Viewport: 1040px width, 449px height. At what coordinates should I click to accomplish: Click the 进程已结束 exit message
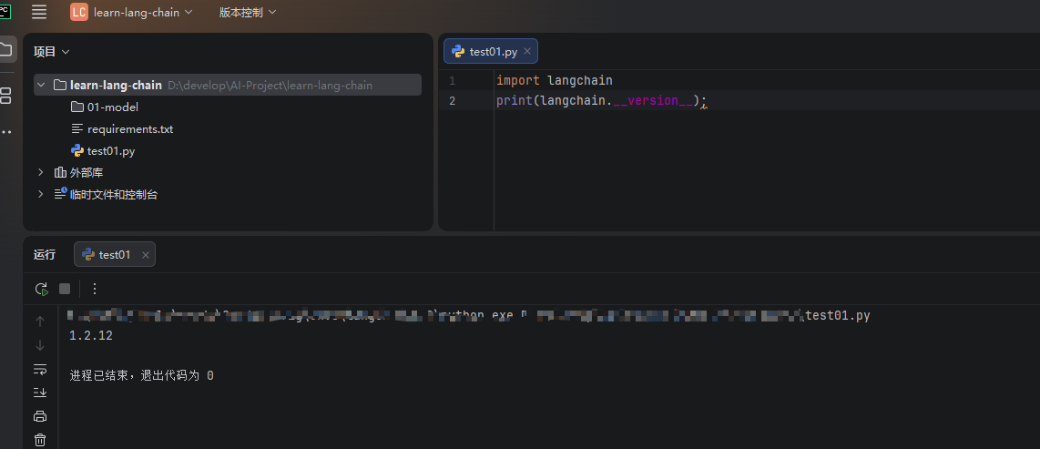pyautogui.click(x=141, y=375)
